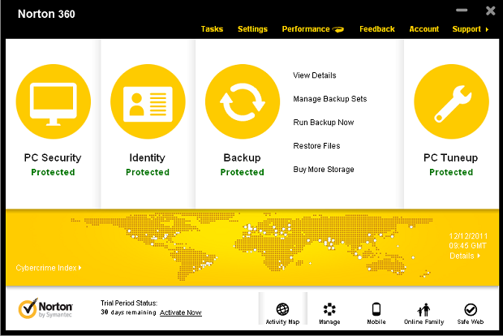The height and width of the screenshot is (336, 503).
Task: Click Protected status under Backup
Action: (x=243, y=172)
